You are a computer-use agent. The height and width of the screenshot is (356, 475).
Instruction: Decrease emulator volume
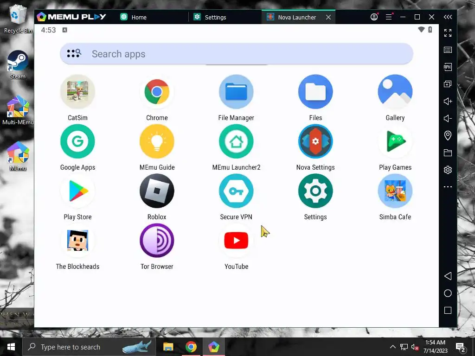tap(448, 118)
